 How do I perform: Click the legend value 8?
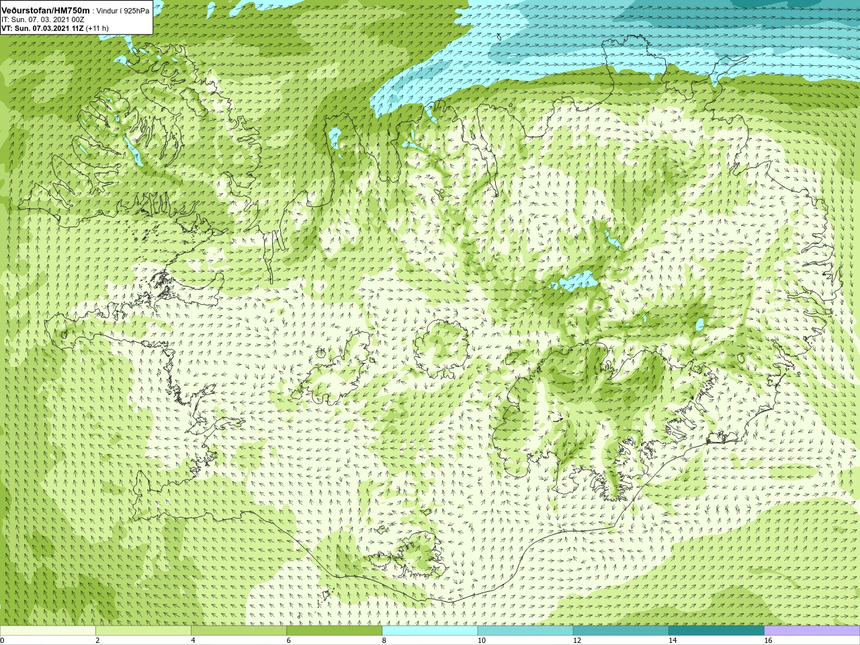pyautogui.click(x=384, y=640)
